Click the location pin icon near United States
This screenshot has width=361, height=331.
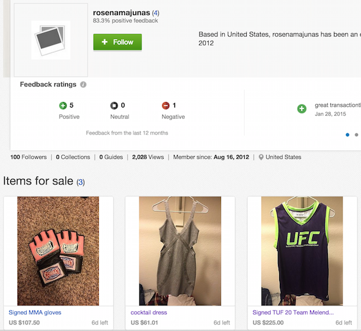point(261,157)
